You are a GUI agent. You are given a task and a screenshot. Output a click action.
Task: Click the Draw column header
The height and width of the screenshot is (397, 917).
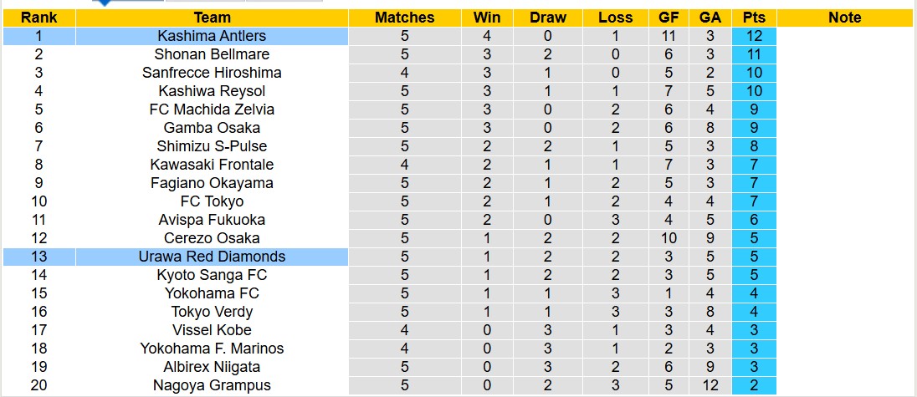point(548,18)
